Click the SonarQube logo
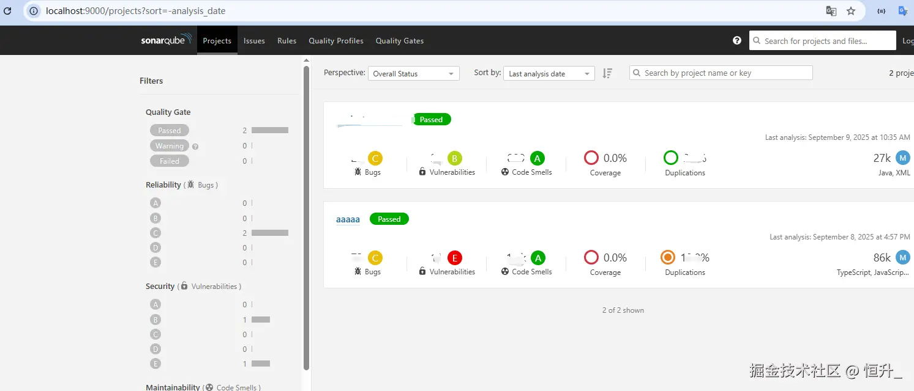 (166, 40)
